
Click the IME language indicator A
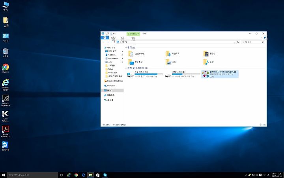point(269,175)
